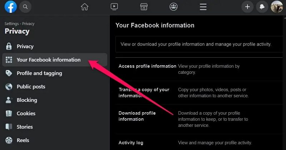Open the Groups icon
The width and height of the screenshot is (286, 150).
tap(173, 6)
